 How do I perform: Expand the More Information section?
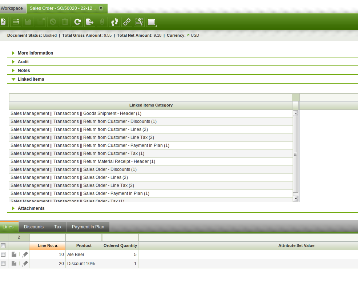(x=35, y=53)
